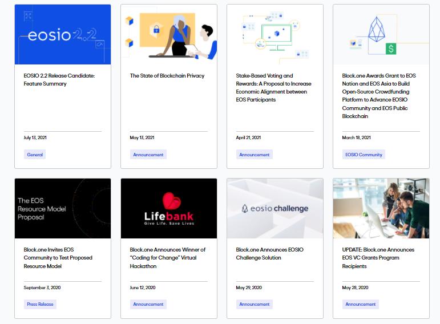Open the team-at-computer photo thumbnail

381,208
